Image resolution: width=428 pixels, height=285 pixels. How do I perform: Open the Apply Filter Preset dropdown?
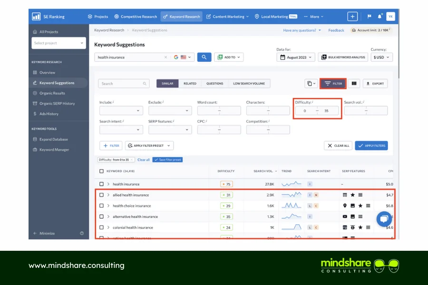149,146
